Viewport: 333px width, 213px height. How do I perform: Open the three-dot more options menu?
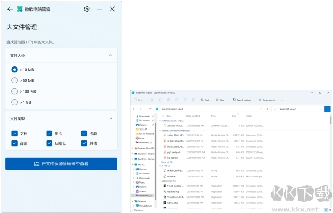(282, 100)
